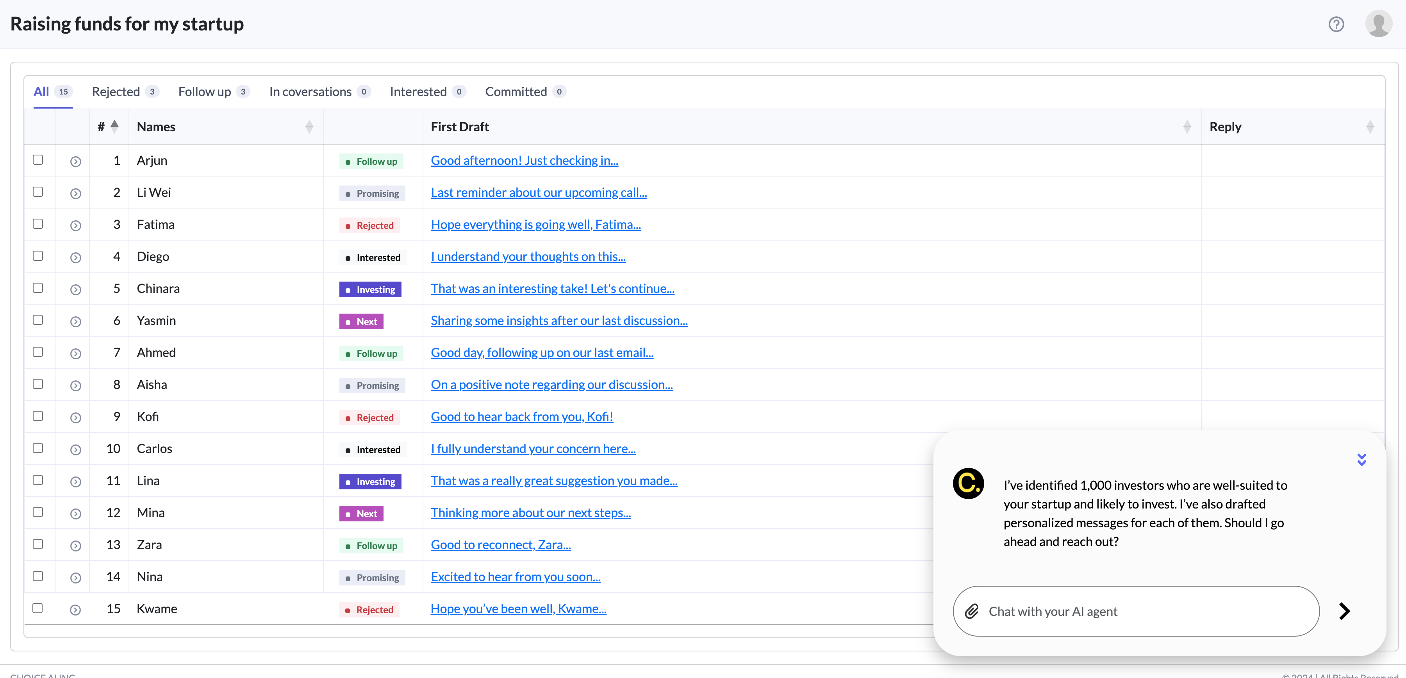
Task: Open Arjun's draft 'Good afternoon! Just checking in...'
Action: click(x=524, y=160)
